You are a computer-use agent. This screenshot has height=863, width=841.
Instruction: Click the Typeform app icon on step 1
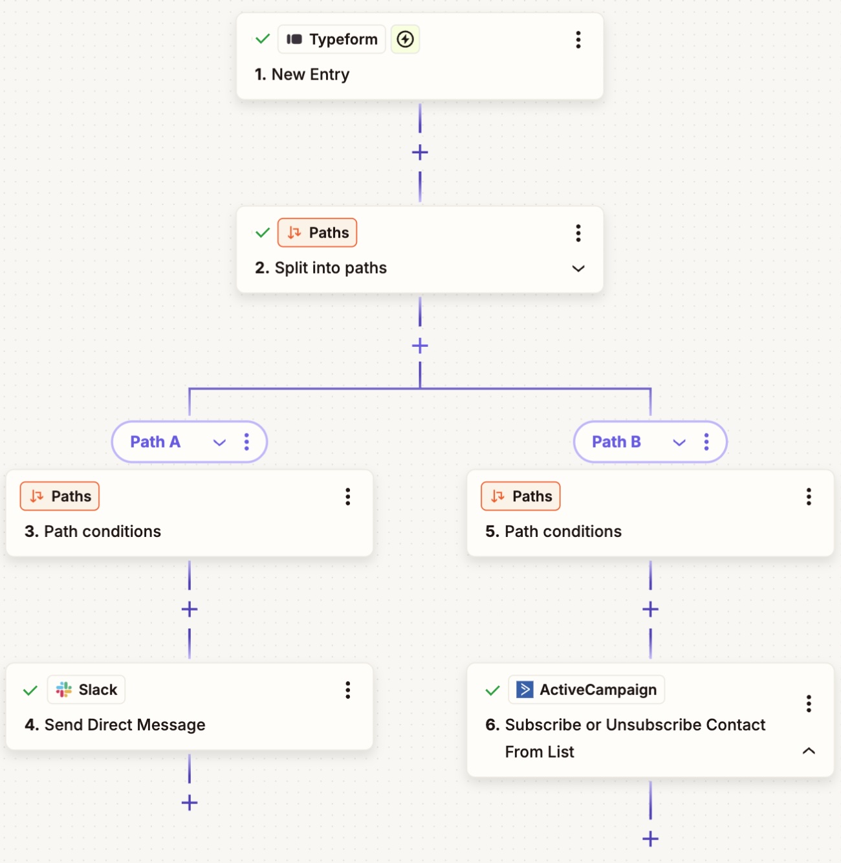tap(294, 39)
